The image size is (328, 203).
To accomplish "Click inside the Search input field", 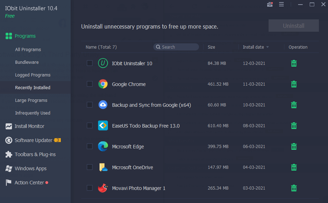I will (x=179, y=47).
